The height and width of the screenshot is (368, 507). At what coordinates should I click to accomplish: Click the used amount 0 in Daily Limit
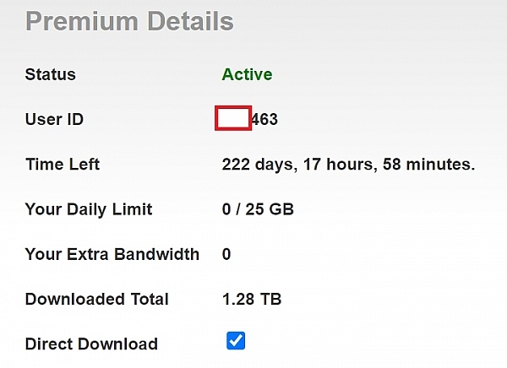pyautogui.click(x=226, y=209)
